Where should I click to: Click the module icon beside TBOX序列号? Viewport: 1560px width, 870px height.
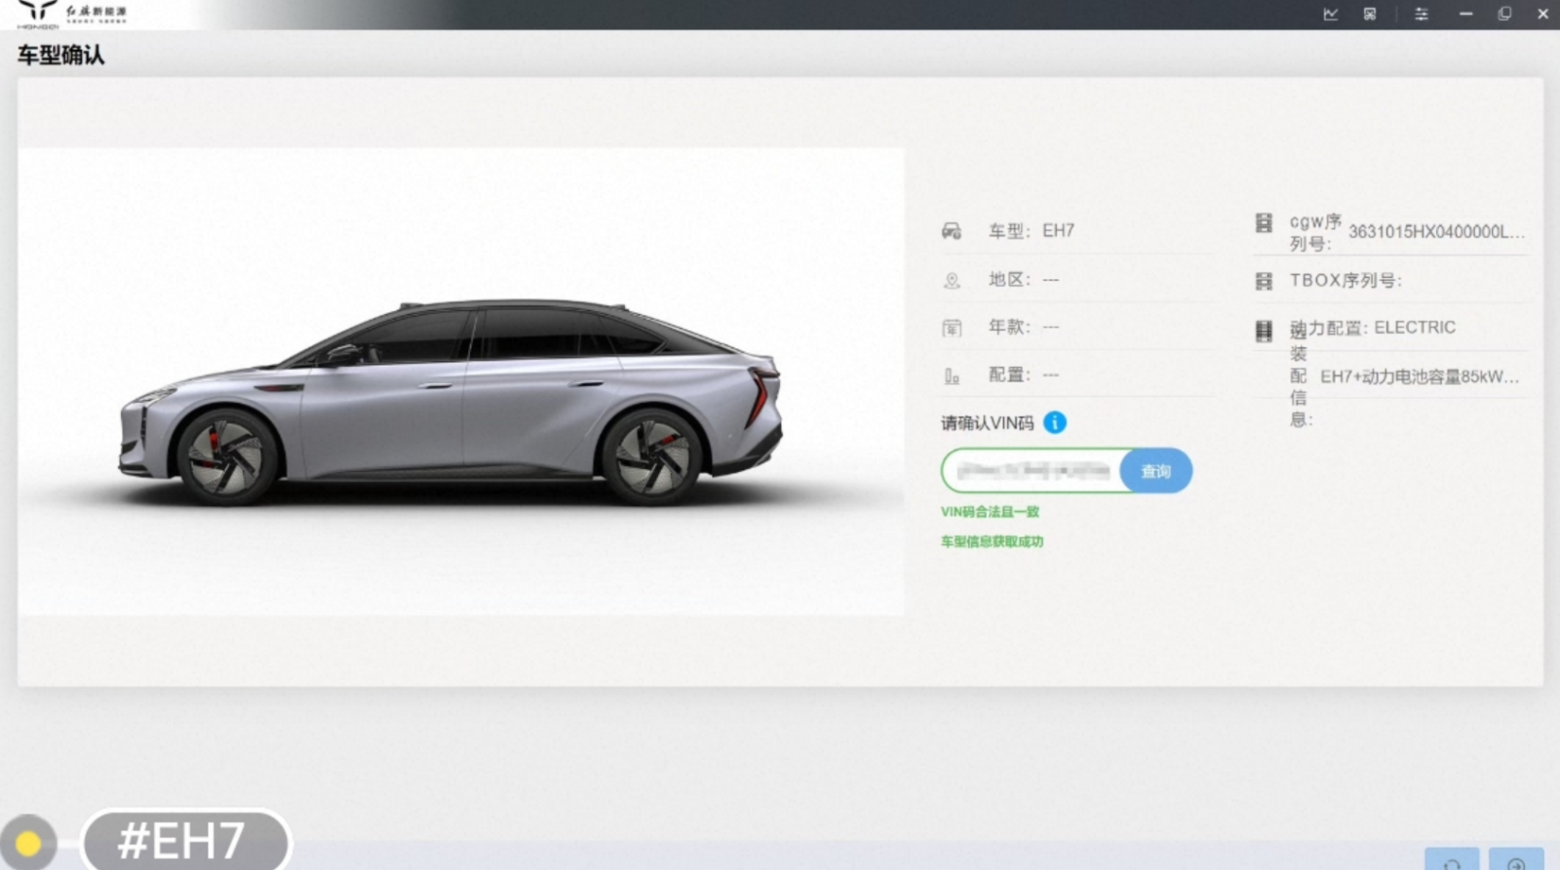tap(1264, 282)
